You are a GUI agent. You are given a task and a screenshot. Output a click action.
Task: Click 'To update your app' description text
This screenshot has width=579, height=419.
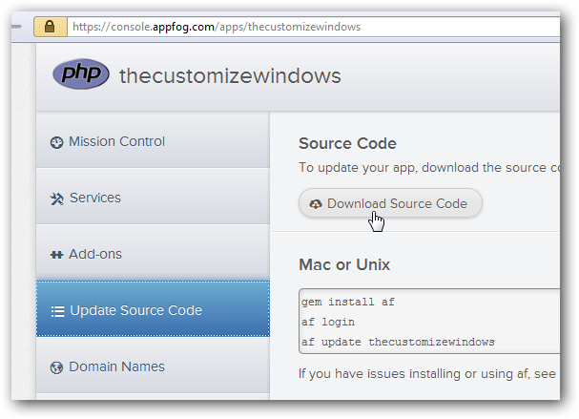click(429, 167)
